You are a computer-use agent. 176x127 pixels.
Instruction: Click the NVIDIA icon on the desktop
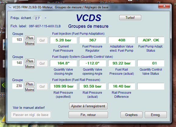click(3, 85)
